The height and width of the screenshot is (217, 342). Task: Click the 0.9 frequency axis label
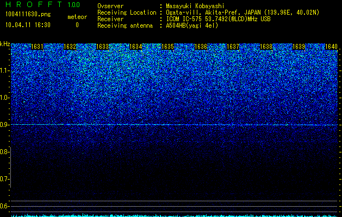pos(4,125)
